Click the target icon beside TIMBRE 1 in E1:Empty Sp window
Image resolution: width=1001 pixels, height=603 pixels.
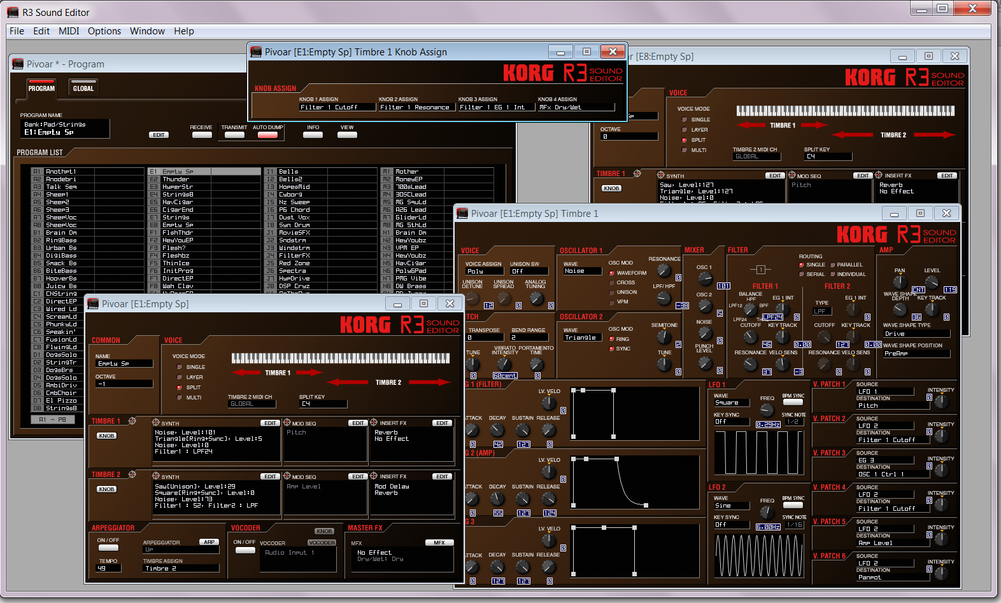pos(132,421)
